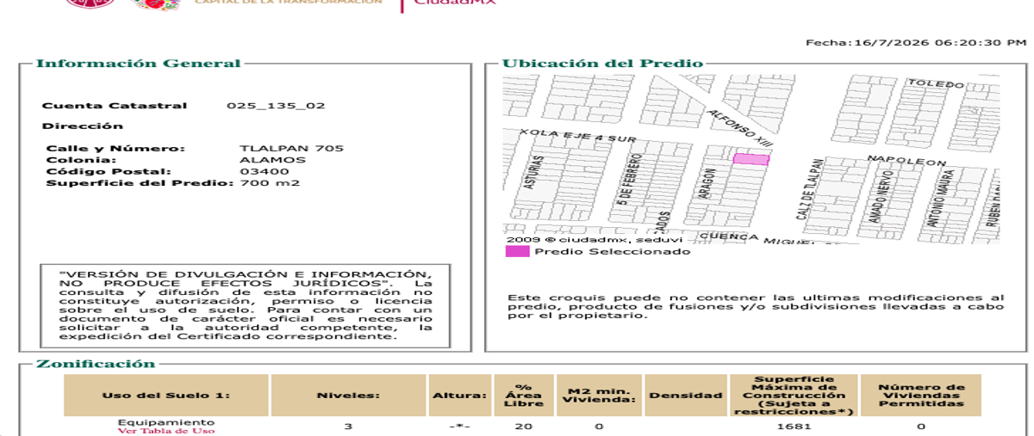1034x436 pixels.
Task: Select the Colonia value ALAMOS
Action: coord(272,160)
